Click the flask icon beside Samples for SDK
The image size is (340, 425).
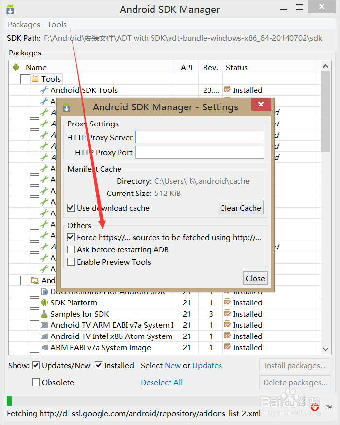[44, 314]
